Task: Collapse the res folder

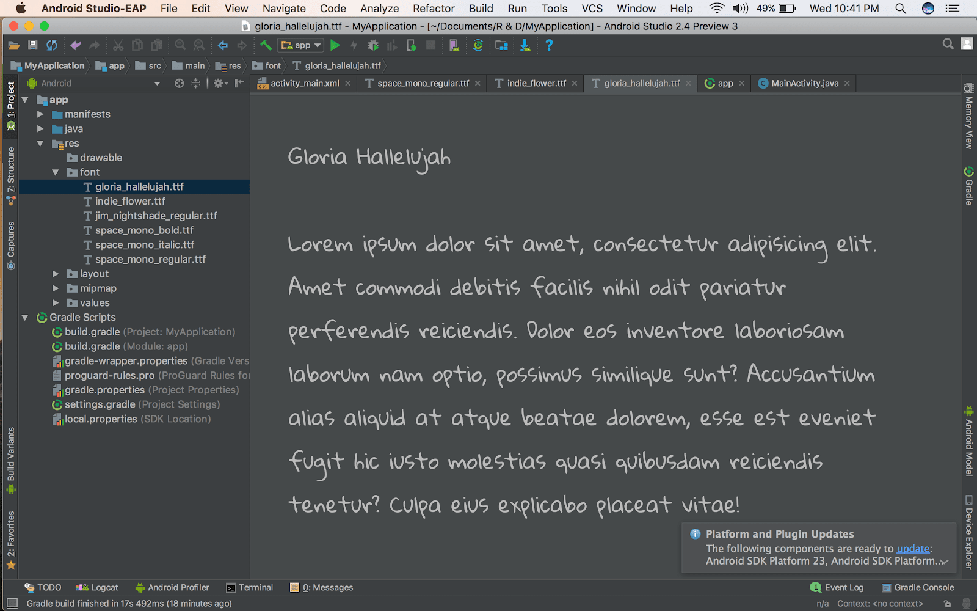Action: click(x=40, y=144)
